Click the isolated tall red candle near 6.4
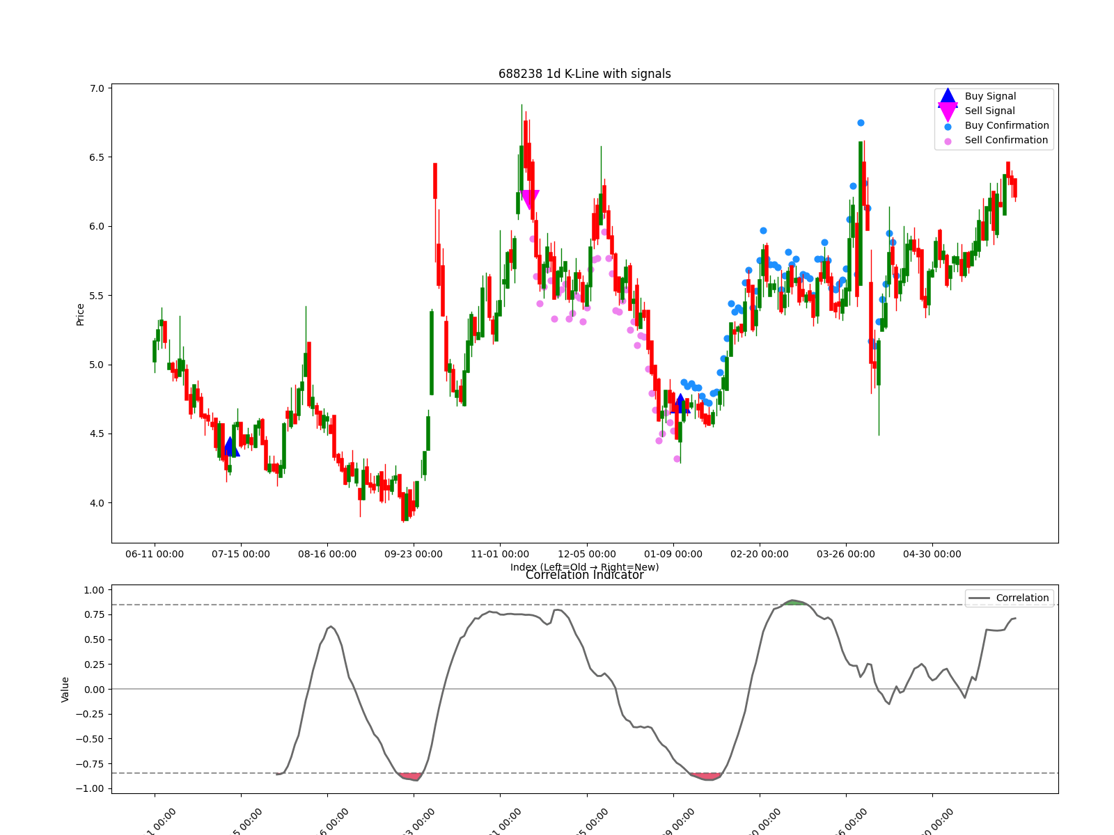 (435, 181)
